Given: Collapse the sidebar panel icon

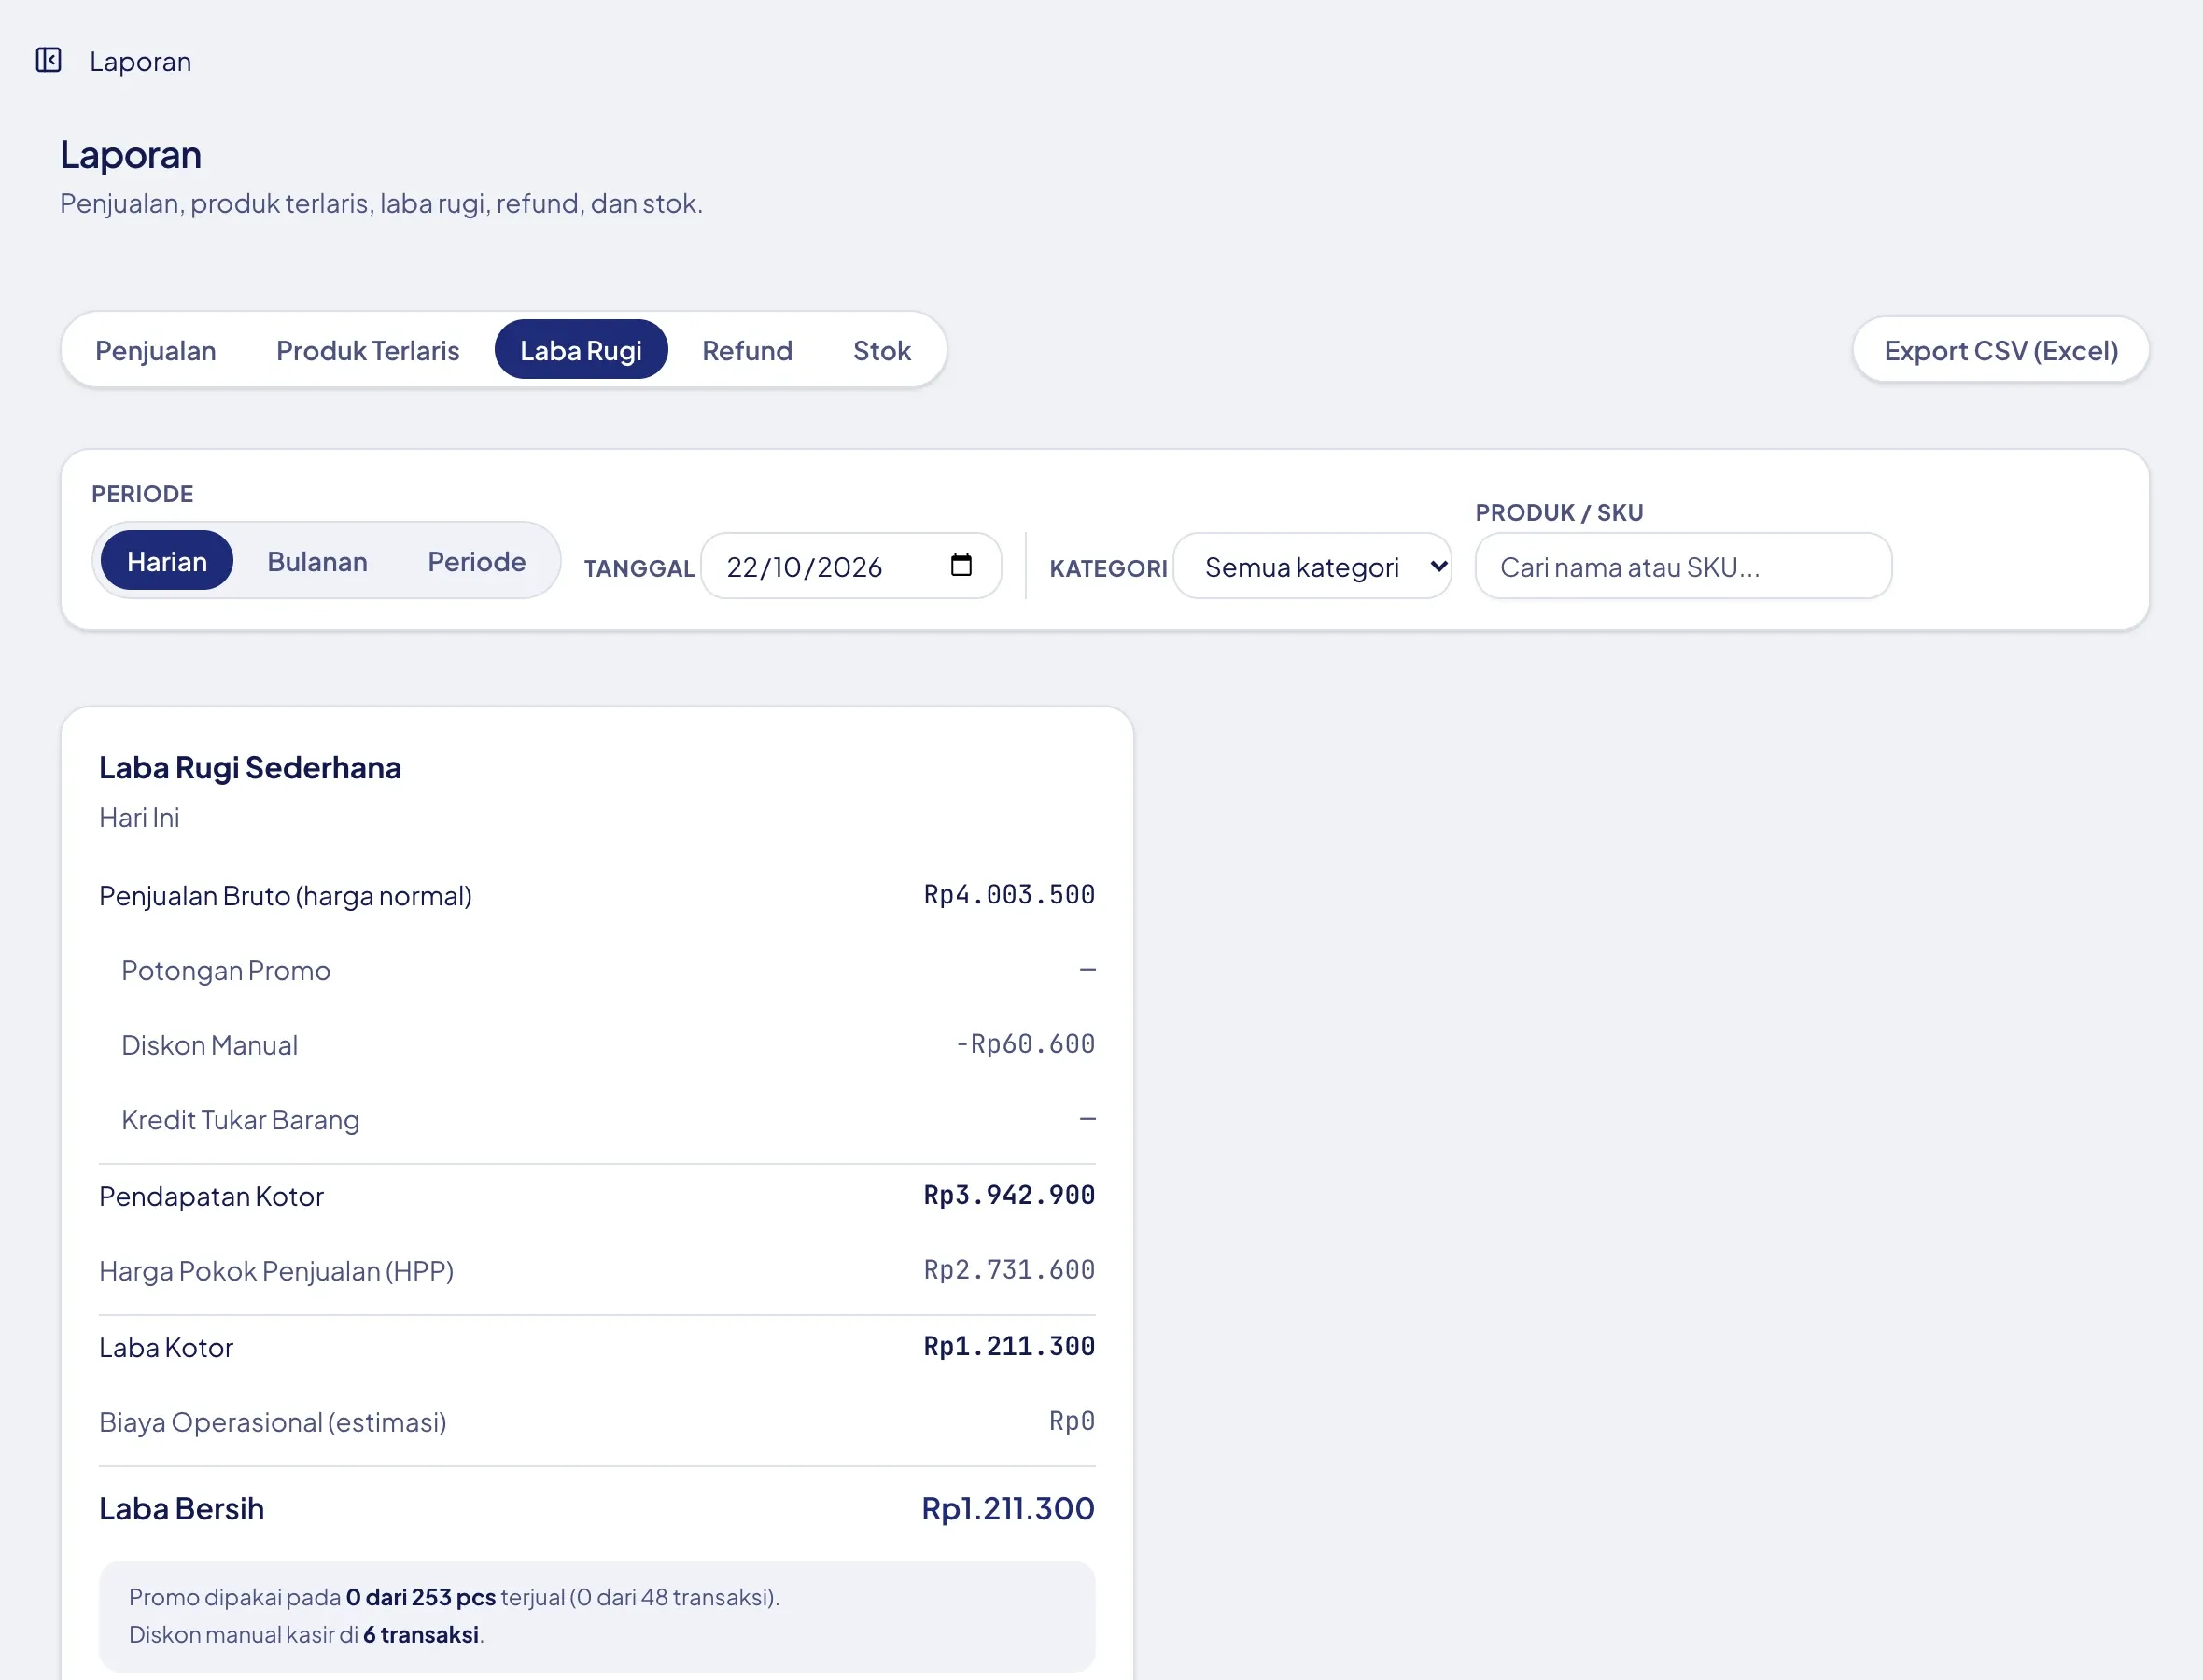Looking at the screenshot, I should [x=48, y=60].
